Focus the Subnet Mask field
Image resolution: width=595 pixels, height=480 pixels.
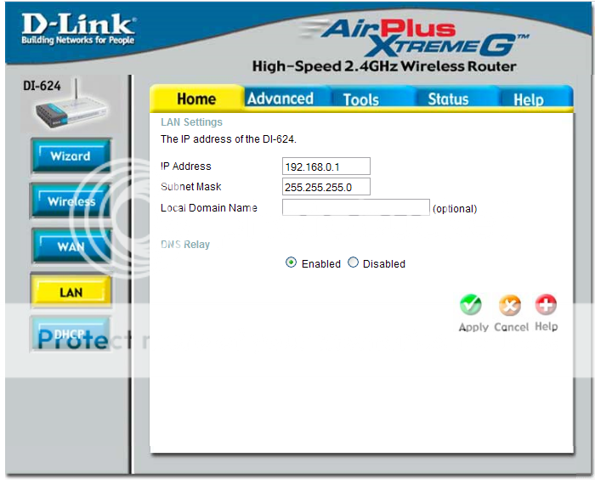pyautogui.click(x=326, y=187)
